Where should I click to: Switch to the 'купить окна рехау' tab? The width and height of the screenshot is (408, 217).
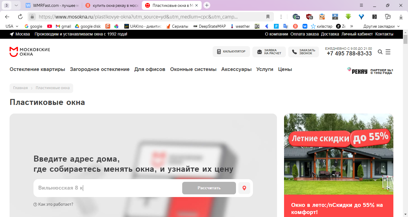112,5
